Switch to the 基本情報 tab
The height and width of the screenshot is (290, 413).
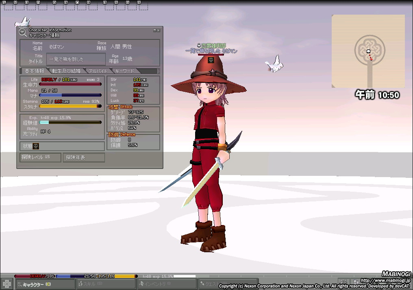(34, 71)
